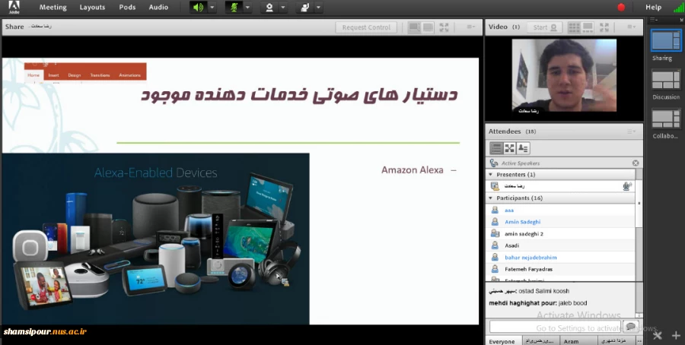Click the Home tab in shared PowerPoint
This screenshot has height=345, width=685.
click(x=33, y=75)
